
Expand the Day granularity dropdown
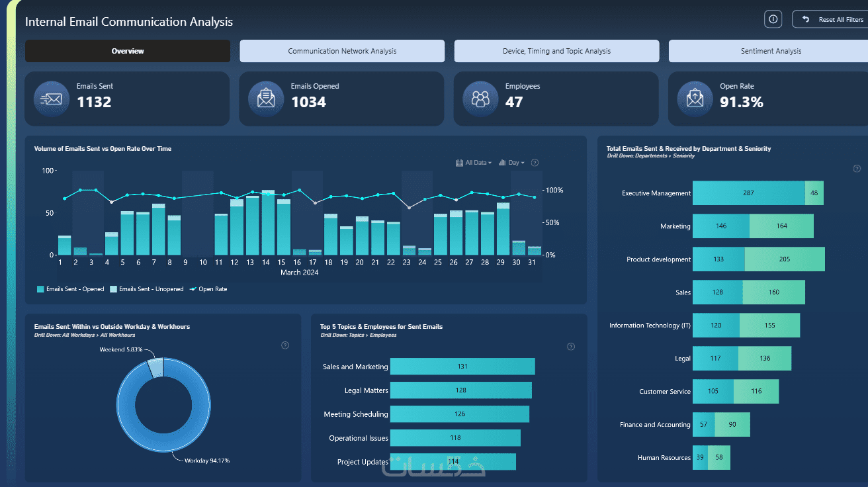(511, 163)
